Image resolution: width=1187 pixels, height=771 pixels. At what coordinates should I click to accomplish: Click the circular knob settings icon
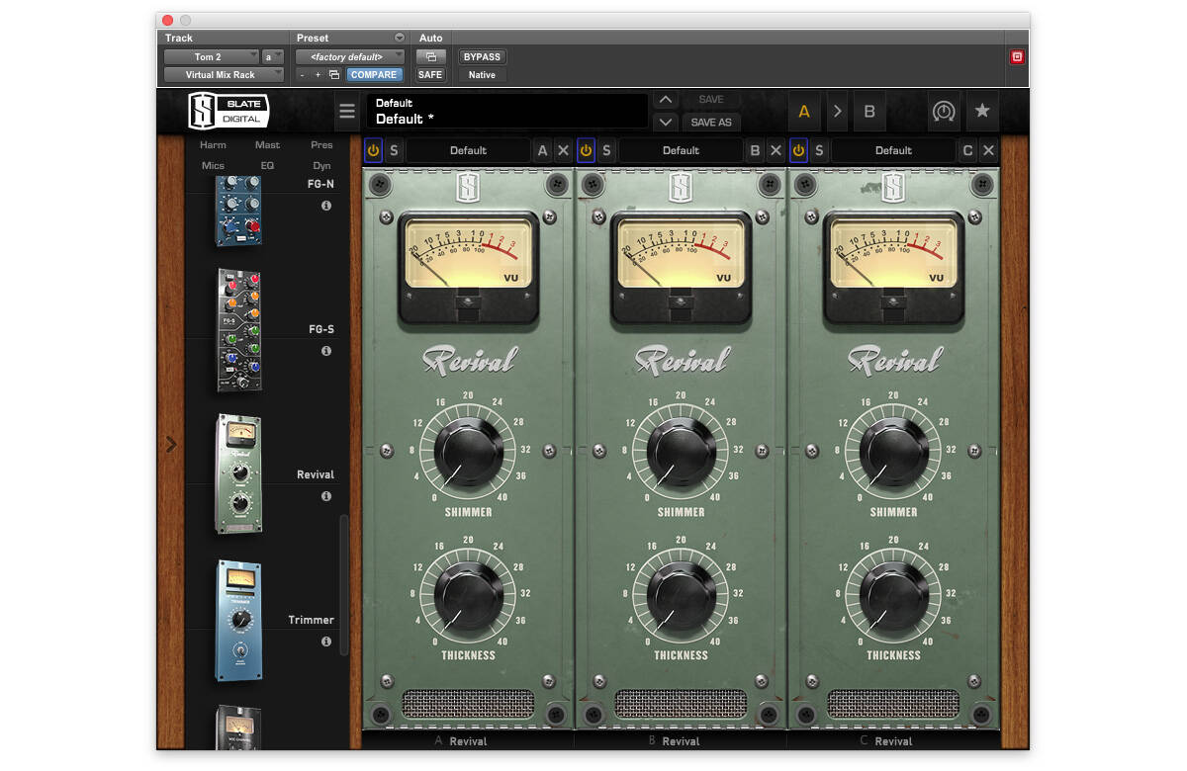coord(944,111)
